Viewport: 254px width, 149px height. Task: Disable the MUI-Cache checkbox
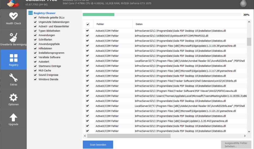coord(35,71)
